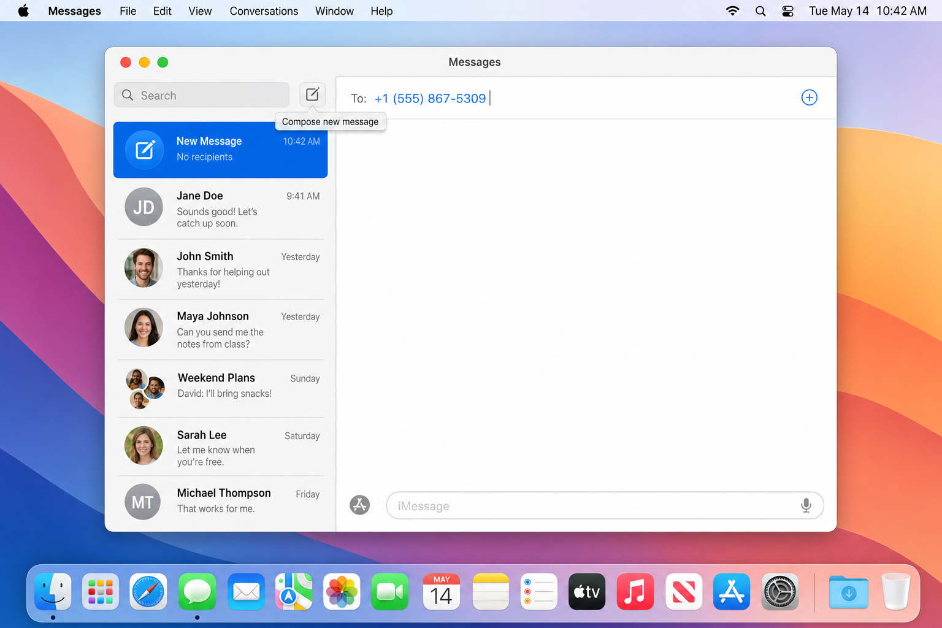Launch Safari from the dock
942x628 pixels.
[x=148, y=592]
